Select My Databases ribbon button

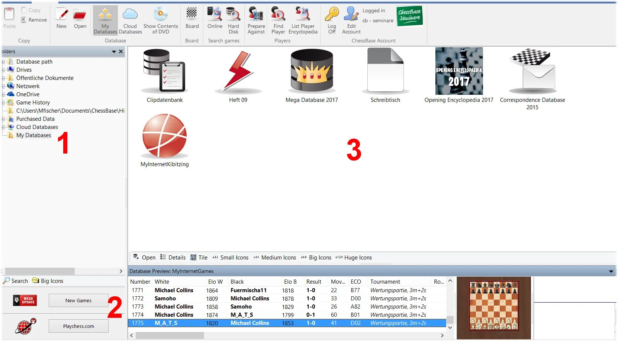pos(105,20)
